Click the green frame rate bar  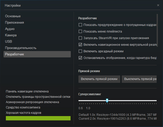tap(38, 118)
